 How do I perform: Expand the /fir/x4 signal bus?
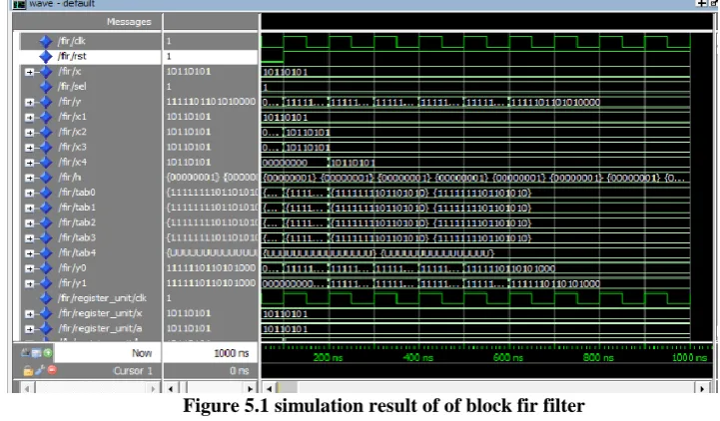pos(30,163)
